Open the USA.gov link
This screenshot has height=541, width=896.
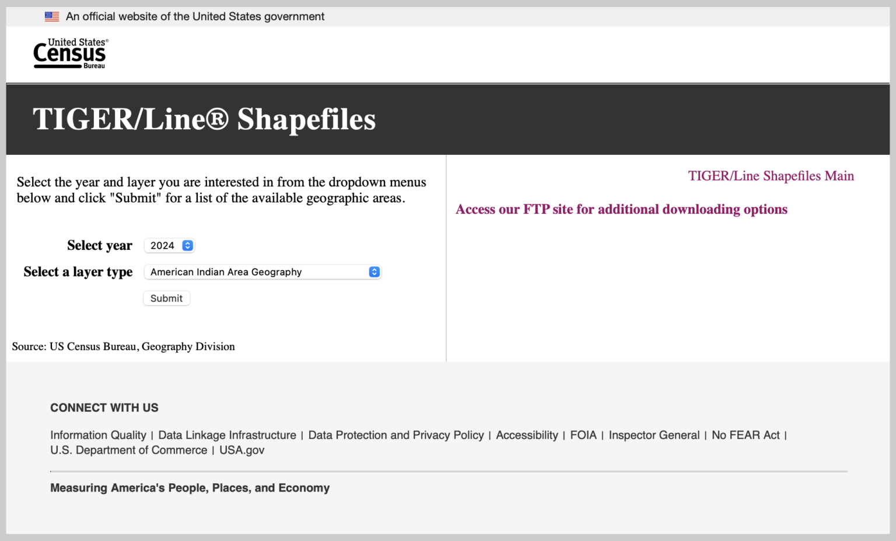(242, 450)
